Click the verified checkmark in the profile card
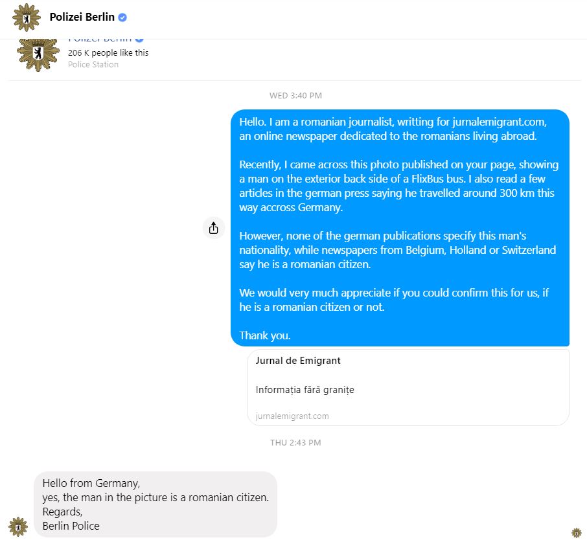The height and width of the screenshot is (553, 587). [139, 39]
